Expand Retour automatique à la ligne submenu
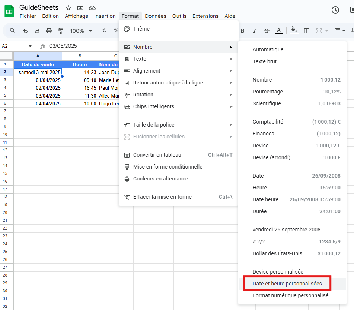This screenshot has height=310, width=354. pos(179,83)
